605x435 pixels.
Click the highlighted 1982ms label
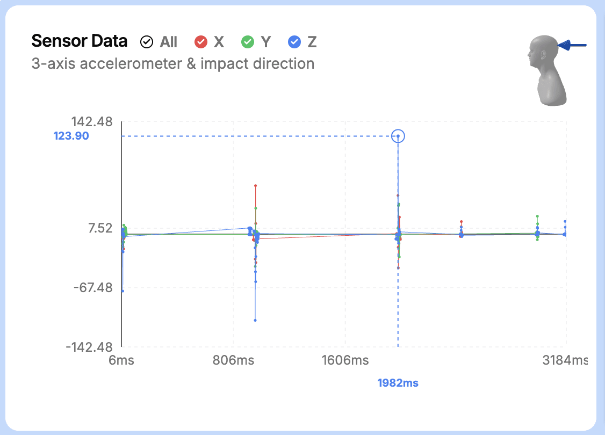(397, 383)
